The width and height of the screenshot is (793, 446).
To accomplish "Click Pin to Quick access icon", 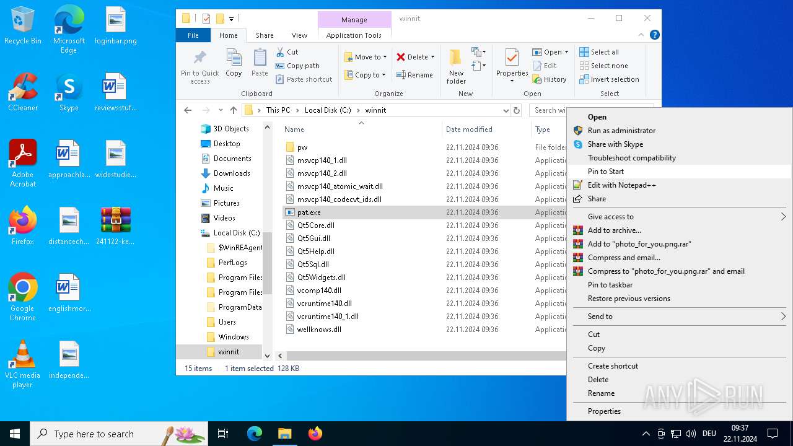I will (x=199, y=67).
